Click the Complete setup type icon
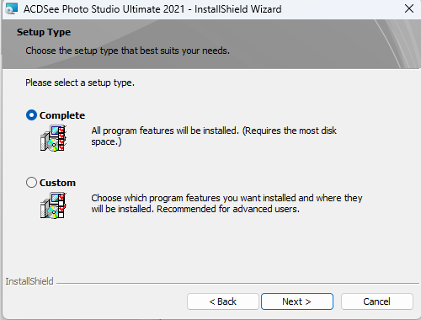Screen dimensions: 421x320 [53, 138]
